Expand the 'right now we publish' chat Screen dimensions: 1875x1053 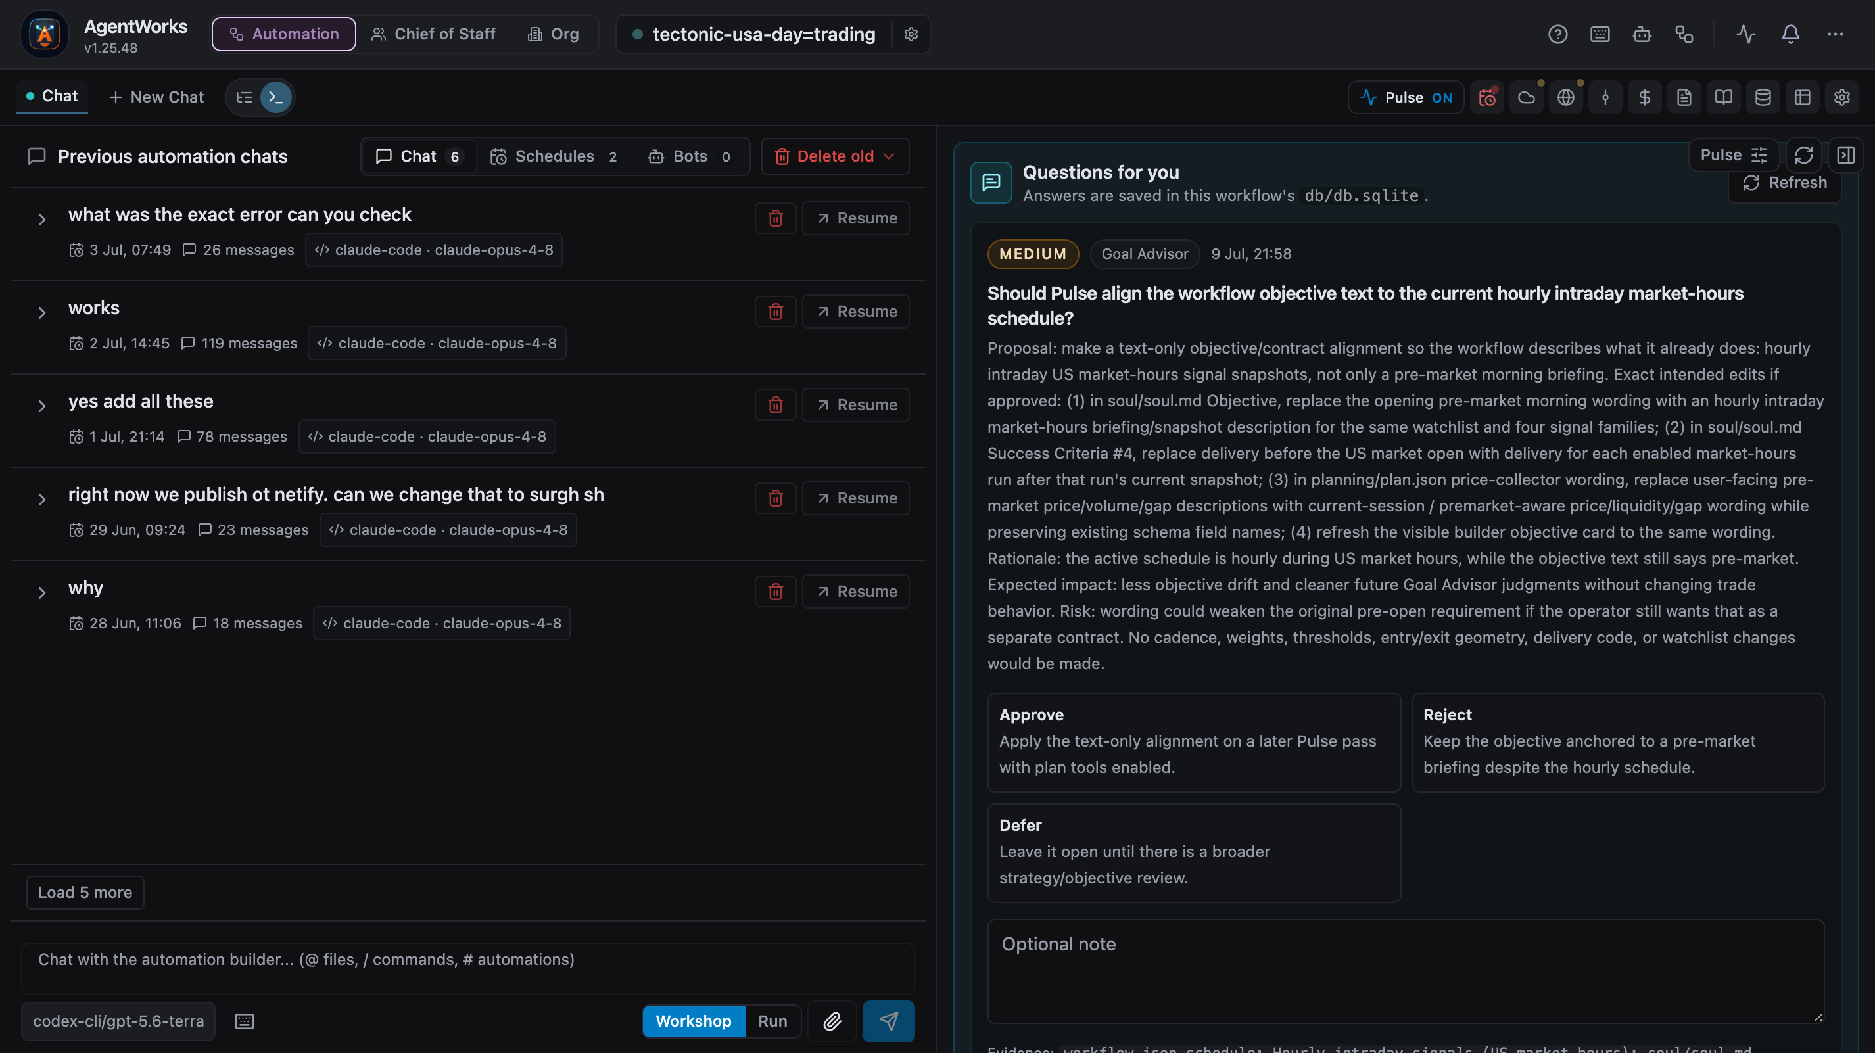click(x=41, y=498)
